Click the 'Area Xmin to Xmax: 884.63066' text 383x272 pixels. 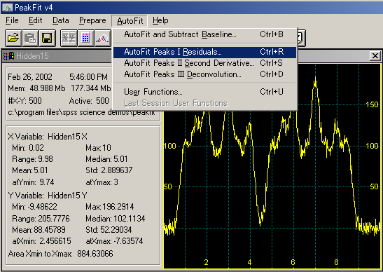(x=61, y=254)
